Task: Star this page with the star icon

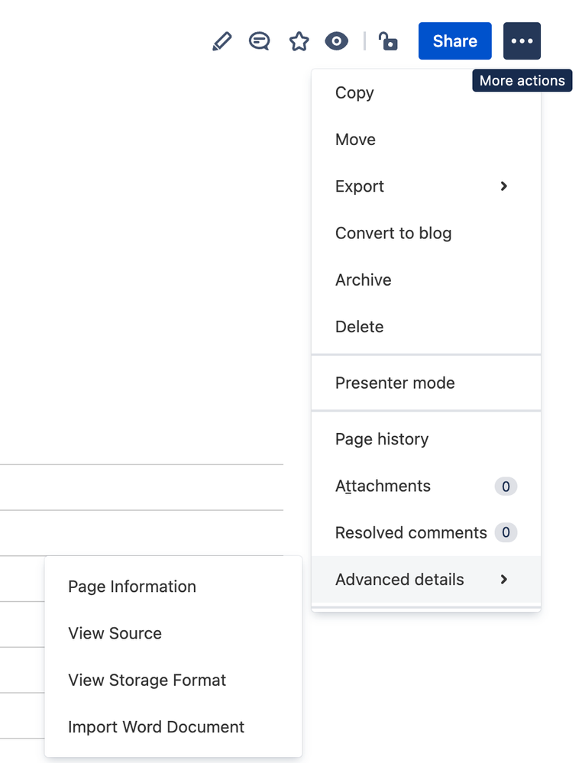Action: coord(299,41)
